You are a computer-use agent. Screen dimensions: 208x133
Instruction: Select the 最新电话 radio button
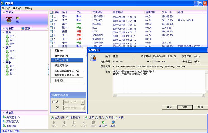(68, 117)
